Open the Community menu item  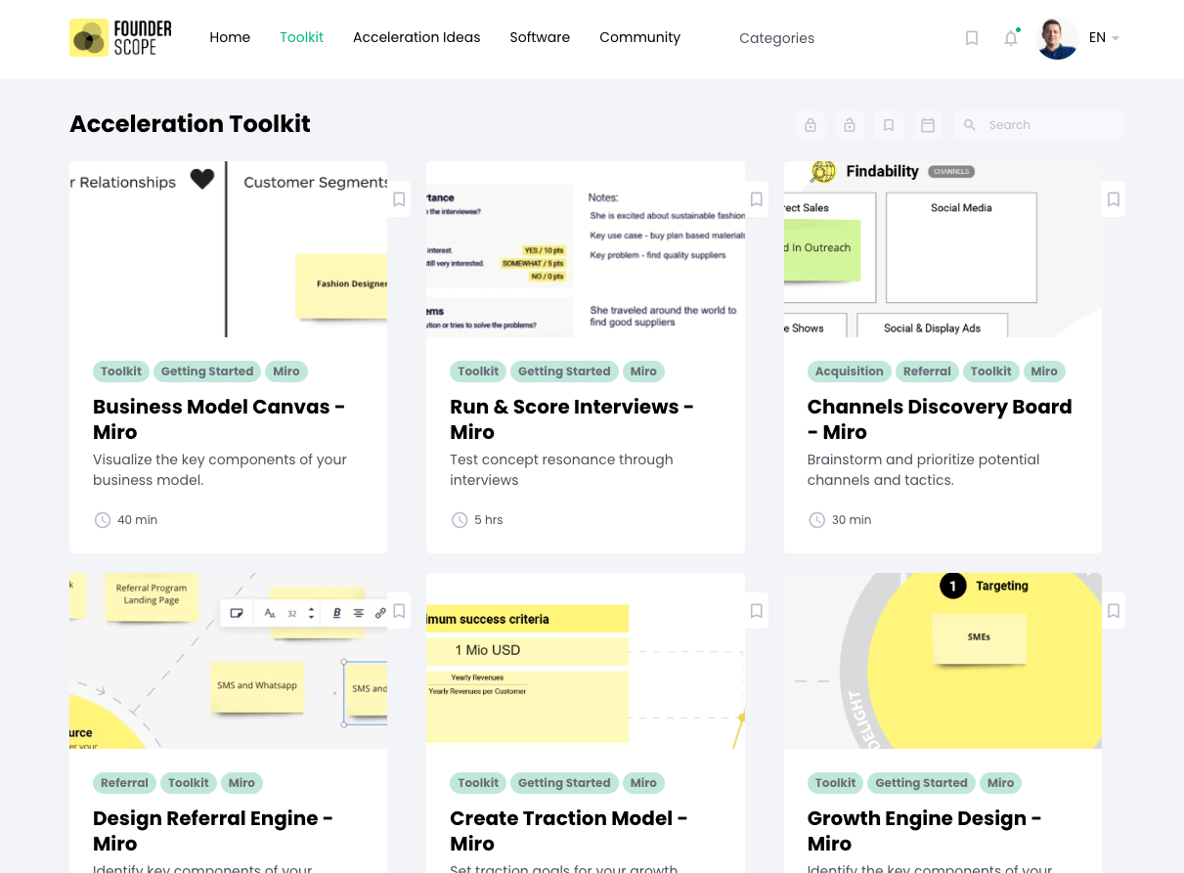tap(639, 37)
